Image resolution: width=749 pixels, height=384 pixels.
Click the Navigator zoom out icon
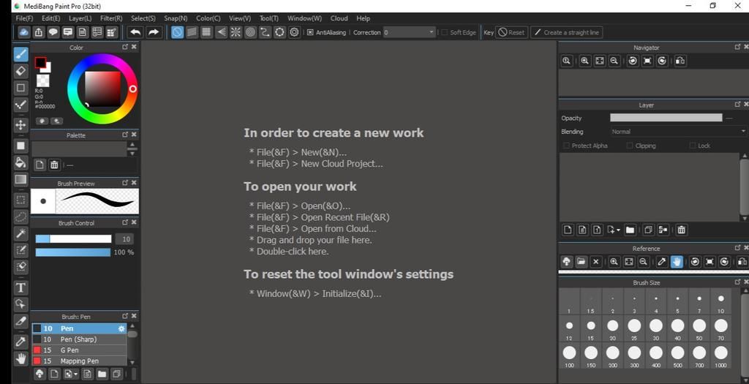pyautogui.click(x=614, y=61)
